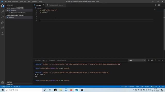Switch to Visual Studio Code taskbar icon

77,90
